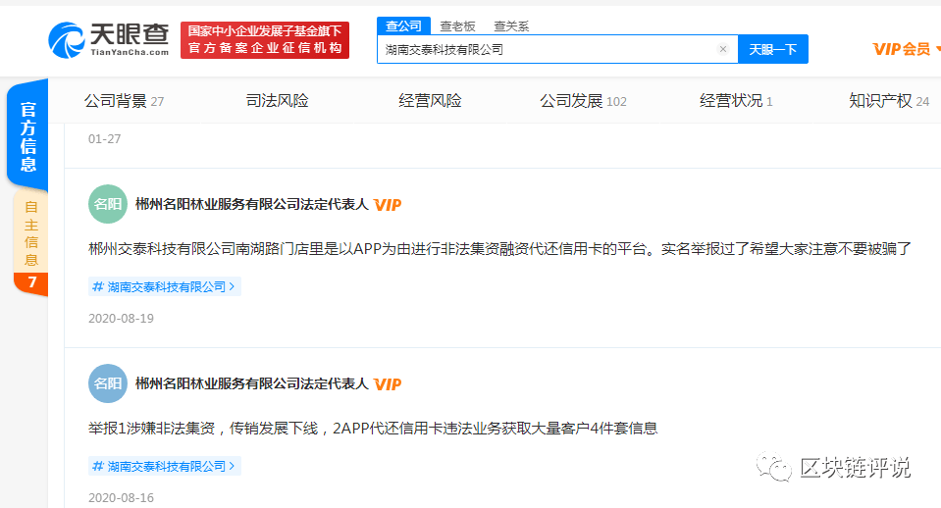The image size is (941, 508).
Task: Switch to the 官方信息 side tab
Action: click(x=27, y=136)
